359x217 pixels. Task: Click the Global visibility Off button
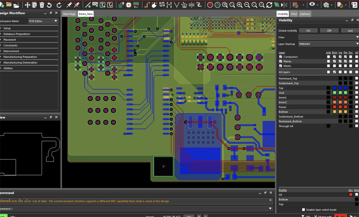point(329,31)
